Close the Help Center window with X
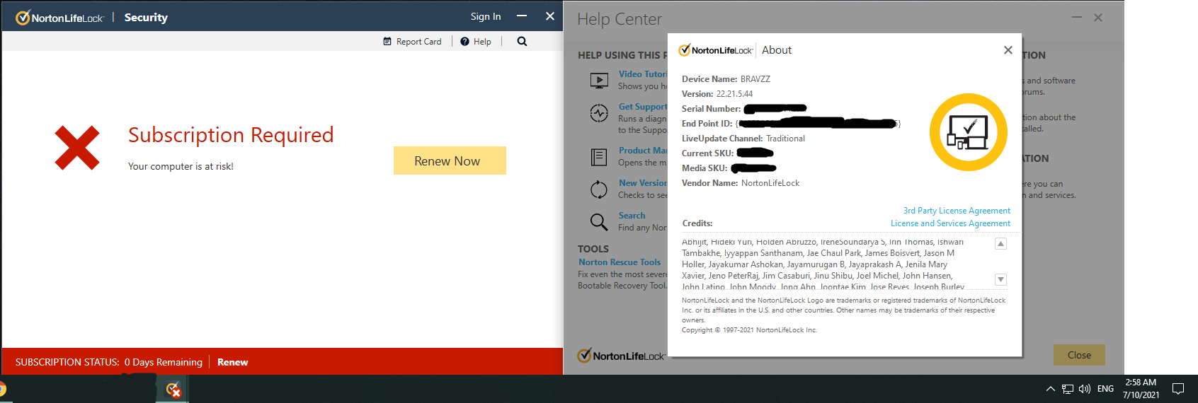1198x403 pixels. click(x=1098, y=17)
